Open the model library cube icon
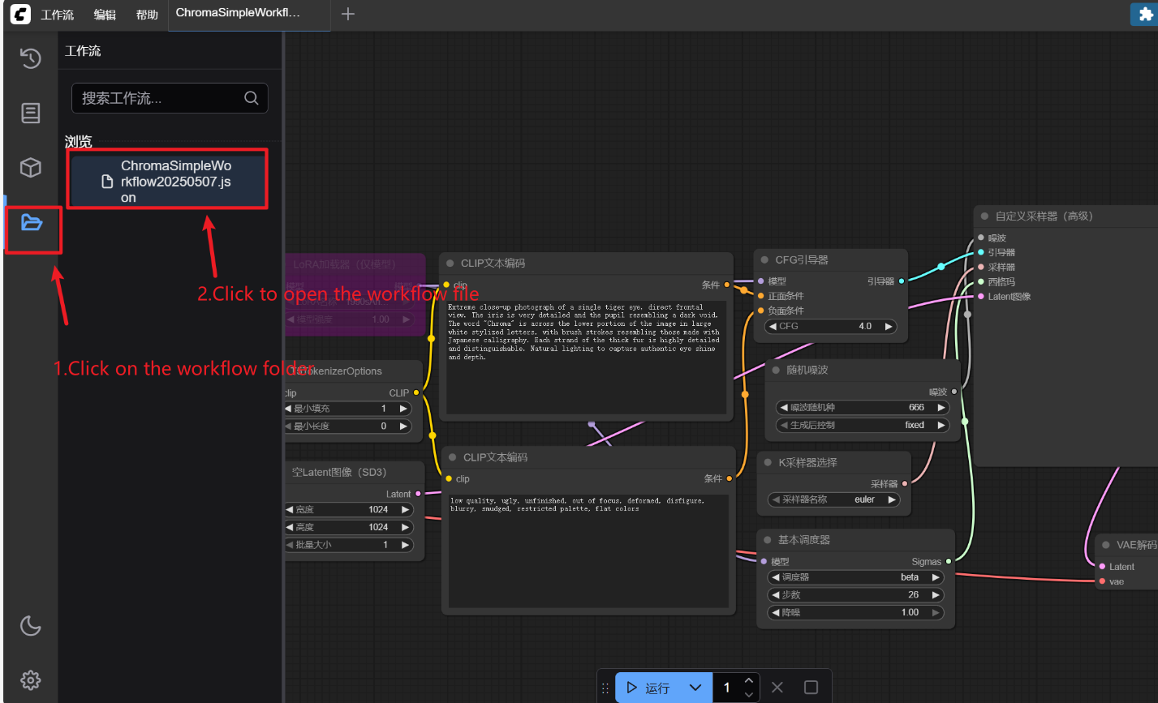 click(x=31, y=167)
